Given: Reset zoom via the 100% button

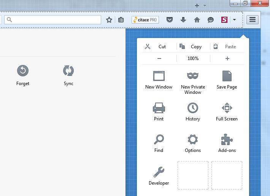Looking at the screenshot, I should coord(193,58).
